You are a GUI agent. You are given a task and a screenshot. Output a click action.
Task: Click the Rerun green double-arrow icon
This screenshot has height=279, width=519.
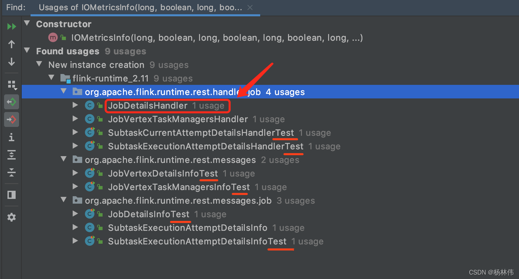coord(12,26)
